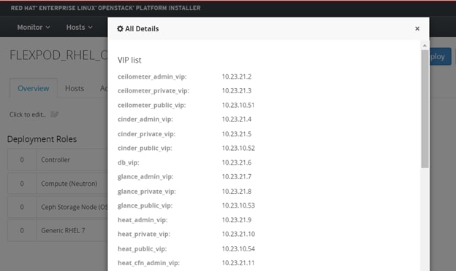Click the Red Hat OpenStack Platform Installer title
The image size is (456, 271).
(x=105, y=8)
